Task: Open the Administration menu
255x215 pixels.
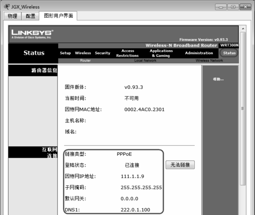Action: [199, 53]
